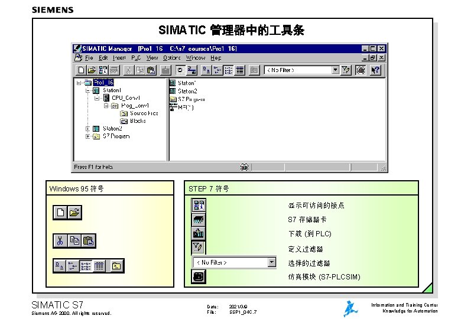Image resolution: width=461 pixels, height=319 pixels.
Task: Click the New Project toolbar icon
Action: (x=81, y=70)
